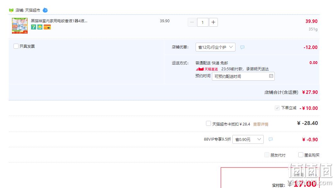Enable the 匿名购买 anonymous purchase checkbox
335x188 pixels.
(x=300, y=155)
